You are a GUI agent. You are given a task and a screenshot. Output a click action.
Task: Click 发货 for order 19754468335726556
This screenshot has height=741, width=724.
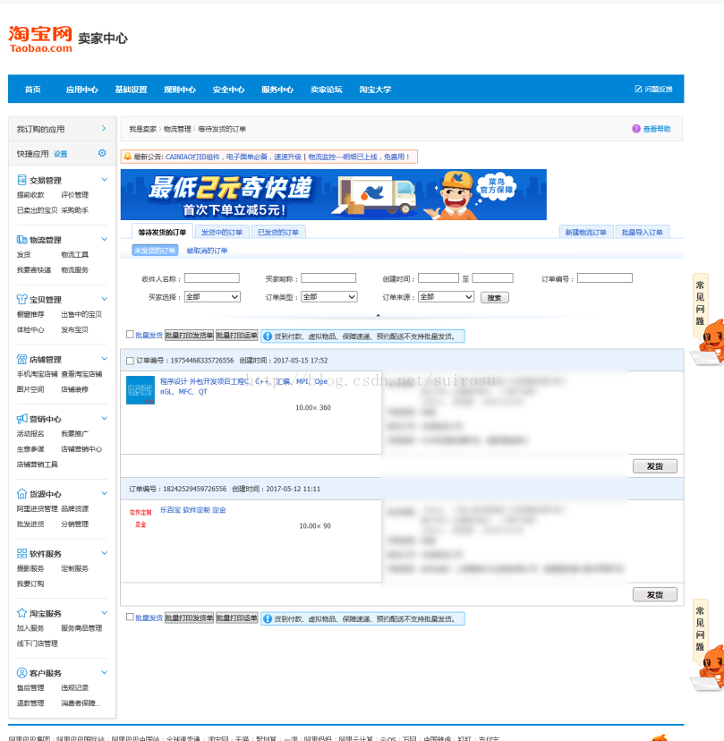pyautogui.click(x=655, y=466)
